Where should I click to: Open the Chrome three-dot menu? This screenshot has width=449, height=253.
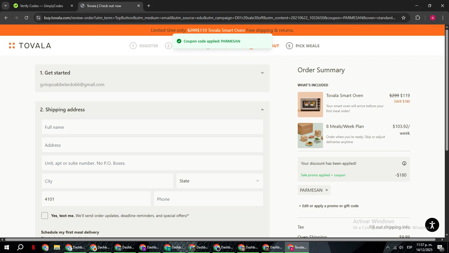coord(443,18)
